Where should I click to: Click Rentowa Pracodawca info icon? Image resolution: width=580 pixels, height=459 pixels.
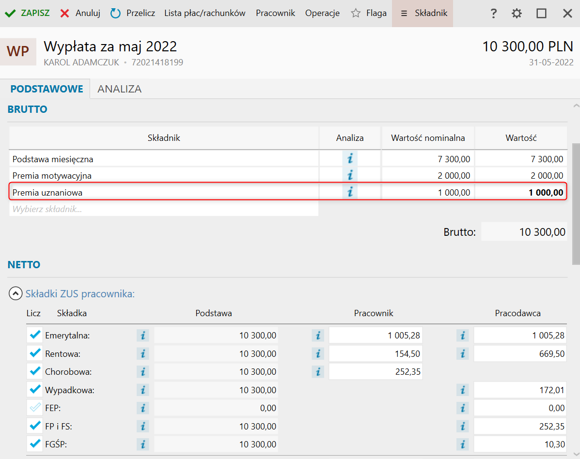tap(463, 354)
